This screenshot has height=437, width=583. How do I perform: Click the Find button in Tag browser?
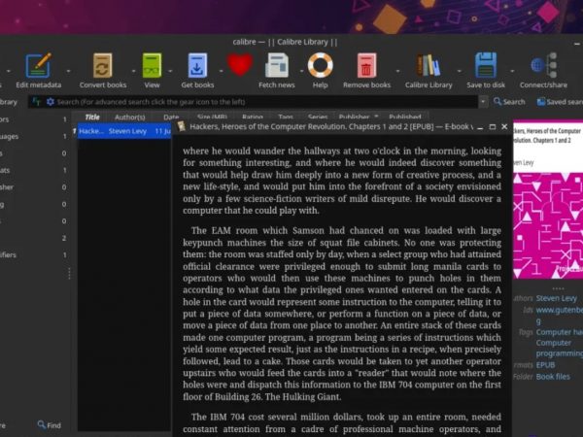click(50, 425)
